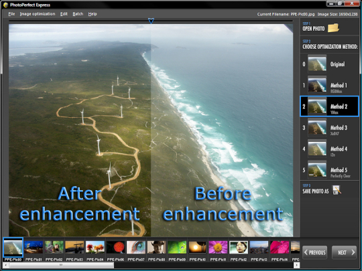Choose Method 1 RGBMax optimization
The image size is (362, 271).
click(x=329, y=85)
